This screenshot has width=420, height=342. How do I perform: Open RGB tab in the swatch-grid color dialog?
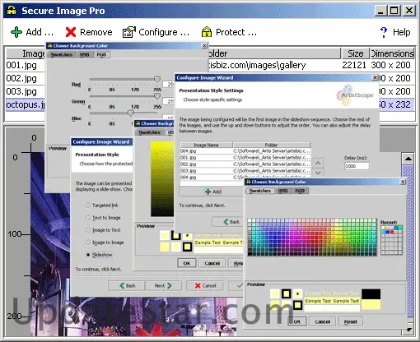(300, 191)
